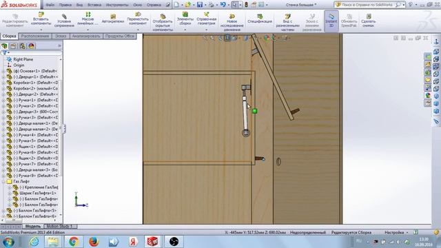Select Массив линейных компонентов tool
The image size is (441, 248).
pyautogui.click(x=88, y=19)
